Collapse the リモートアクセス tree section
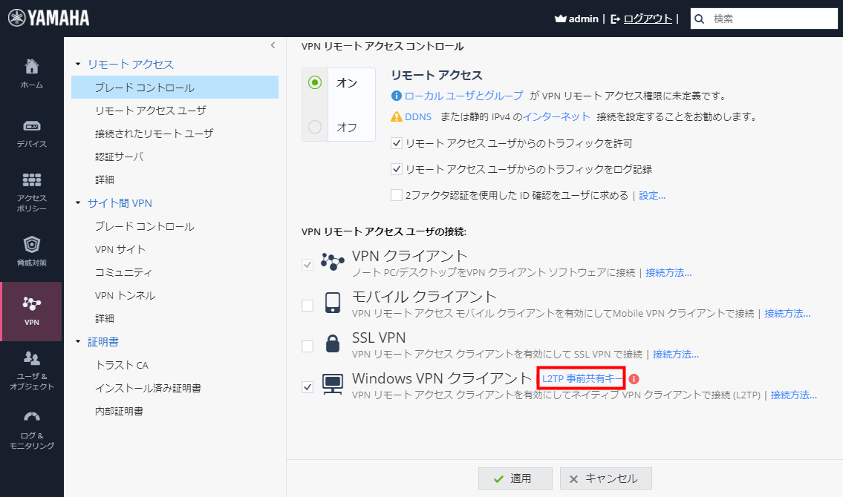The image size is (843, 497). [79, 65]
